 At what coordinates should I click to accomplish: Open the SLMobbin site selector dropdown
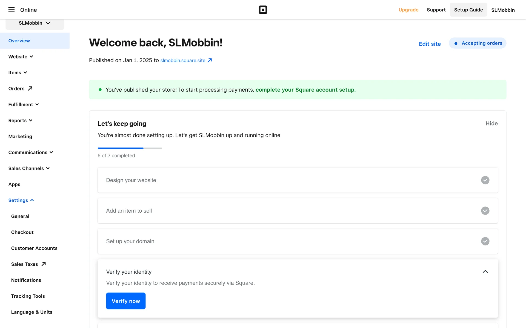35,23
